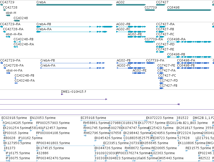Click the CG43248-RB transcript label
The width and height of the screenshot is (214, 162).
pos(23,39)
